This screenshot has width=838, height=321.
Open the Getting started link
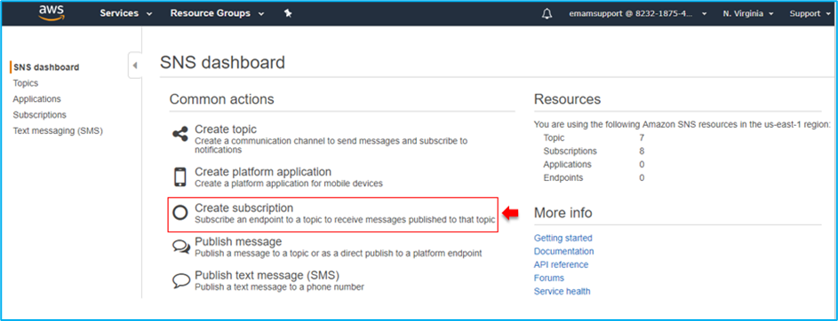pos(563,238)
